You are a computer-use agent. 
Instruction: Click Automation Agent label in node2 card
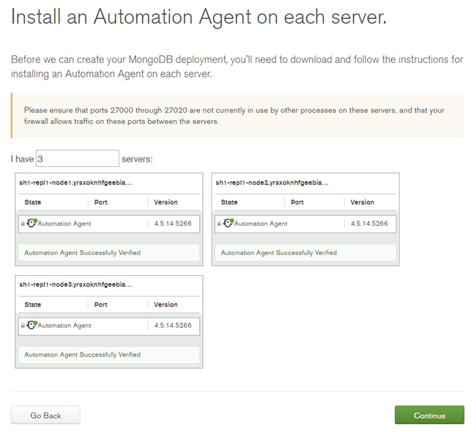pos(261,224)
